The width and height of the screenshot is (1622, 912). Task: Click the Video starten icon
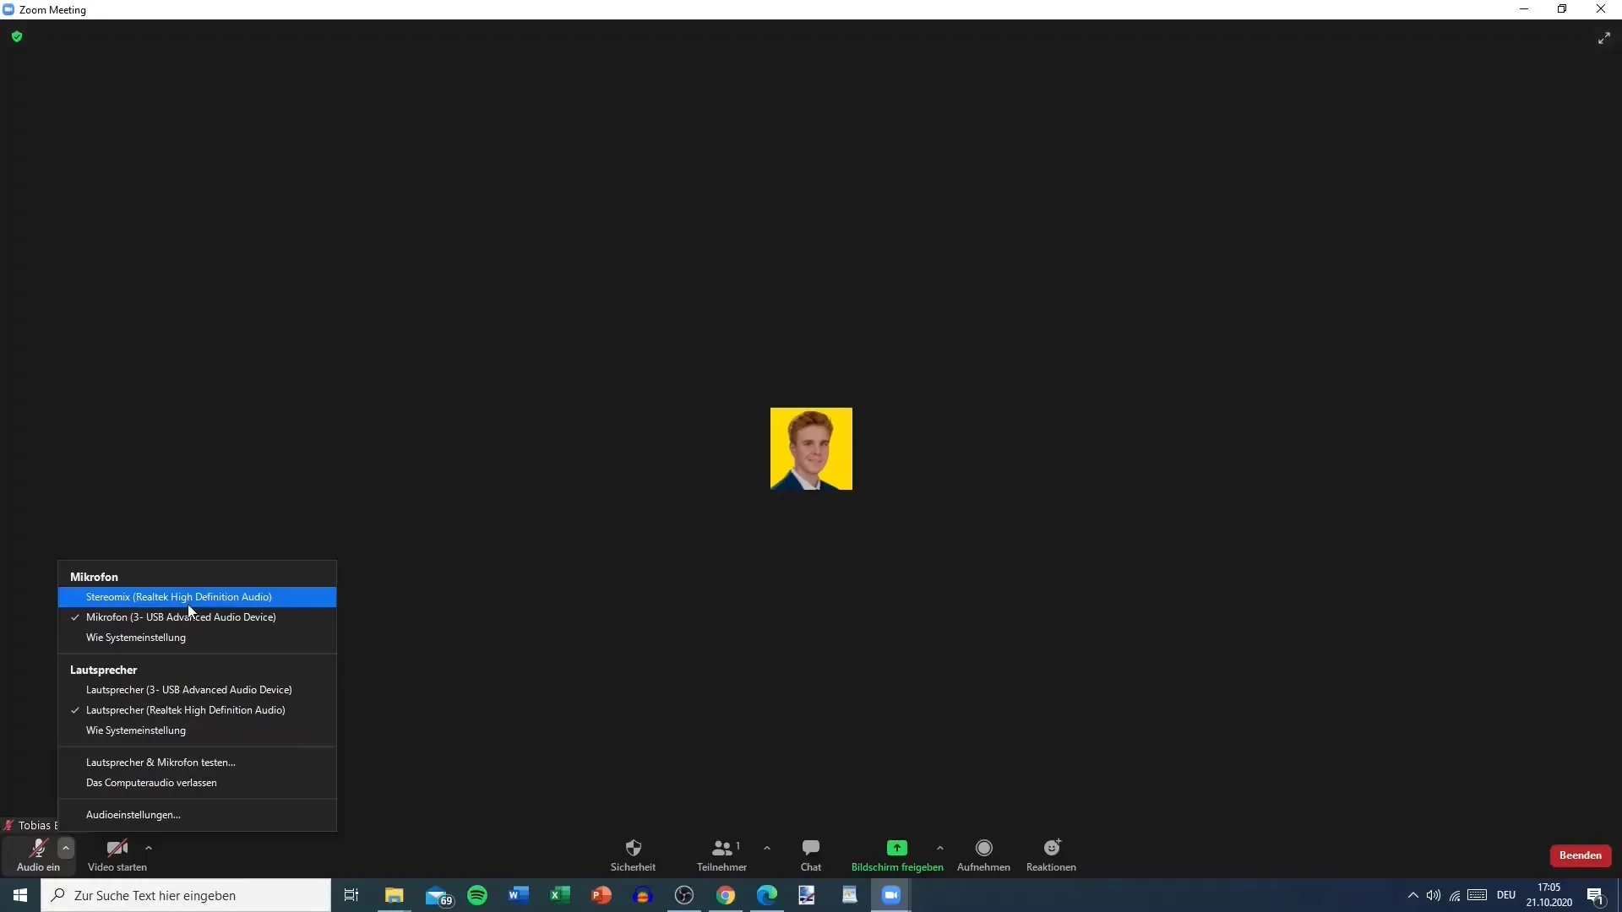point(117,848)
